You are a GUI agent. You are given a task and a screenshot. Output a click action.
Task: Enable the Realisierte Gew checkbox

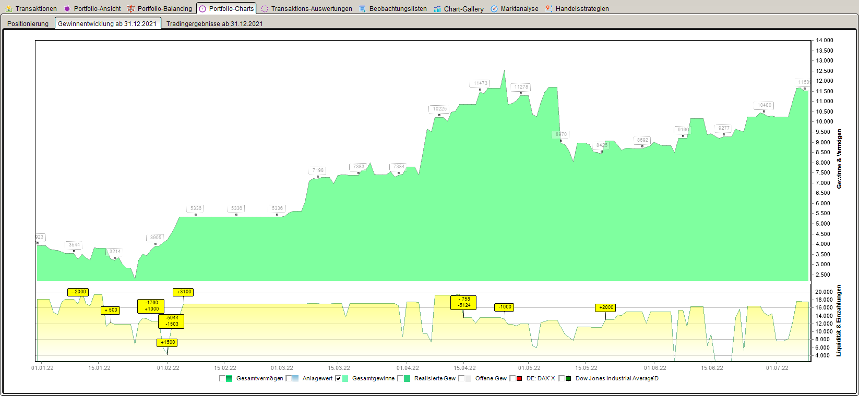(x=400, y=378)
